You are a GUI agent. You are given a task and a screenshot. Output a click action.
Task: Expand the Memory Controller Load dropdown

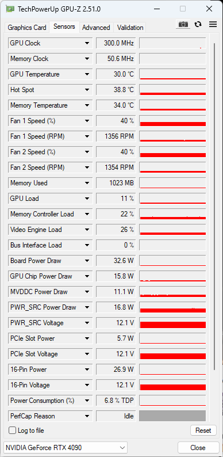tap(87, 214)
